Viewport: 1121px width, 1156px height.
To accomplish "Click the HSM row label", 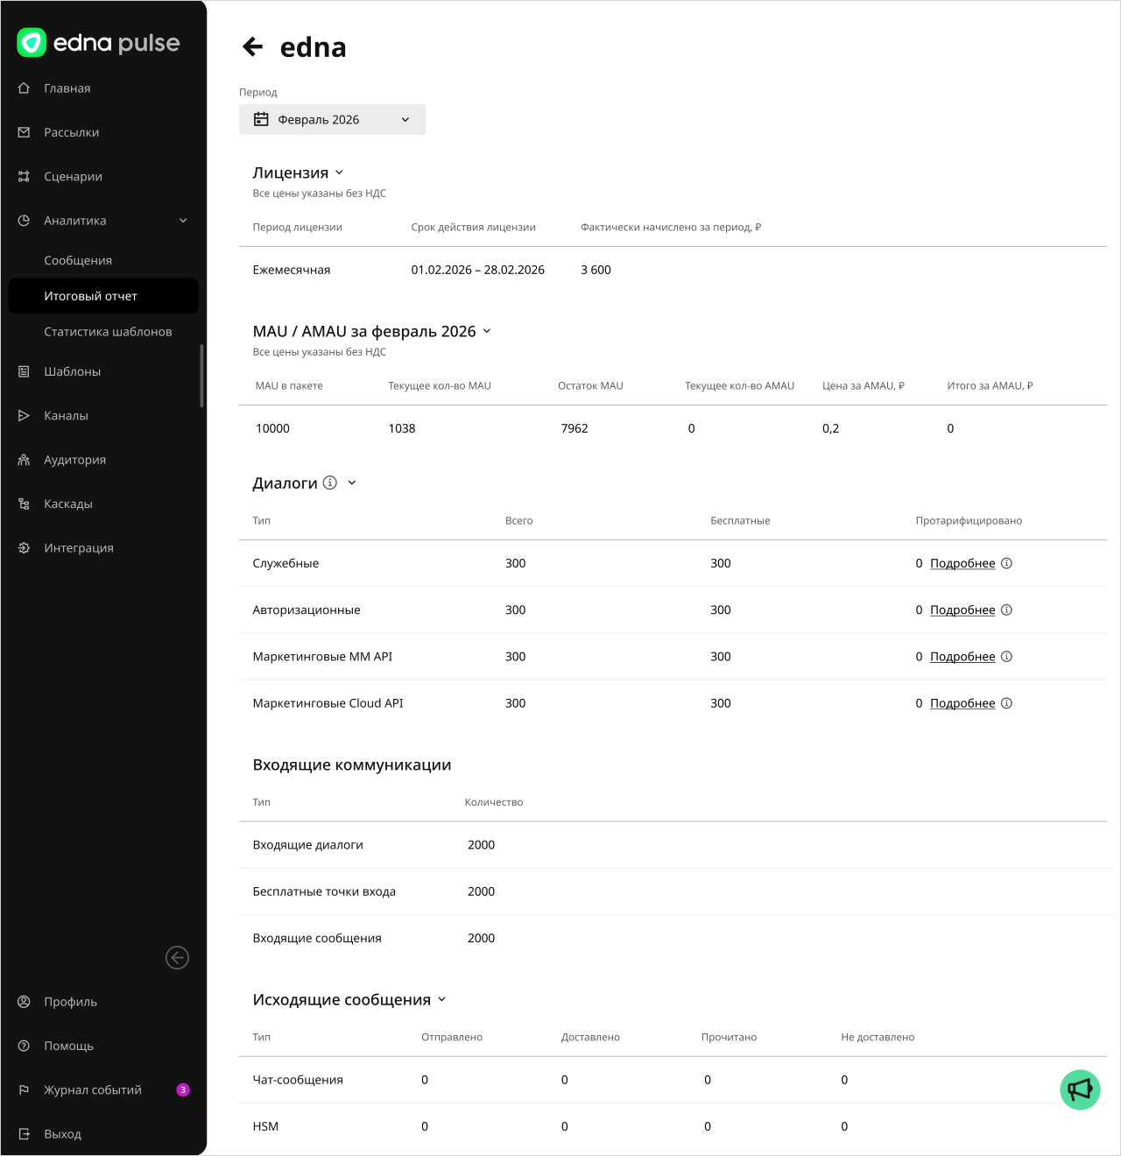I will [x=265, y=1126].
